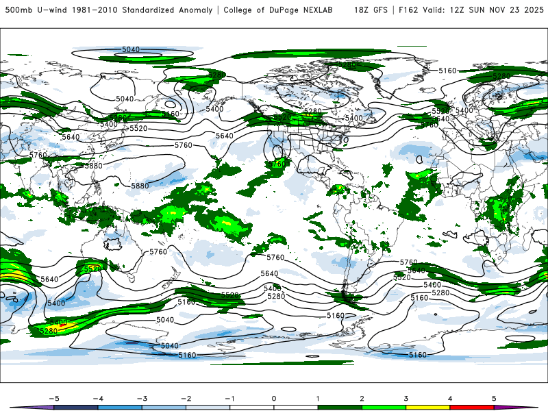This screenshot has height=411, width=548.
Task: Click the medium blue color bar segment between -4 and -3
Action: click(x=120, y=408)
